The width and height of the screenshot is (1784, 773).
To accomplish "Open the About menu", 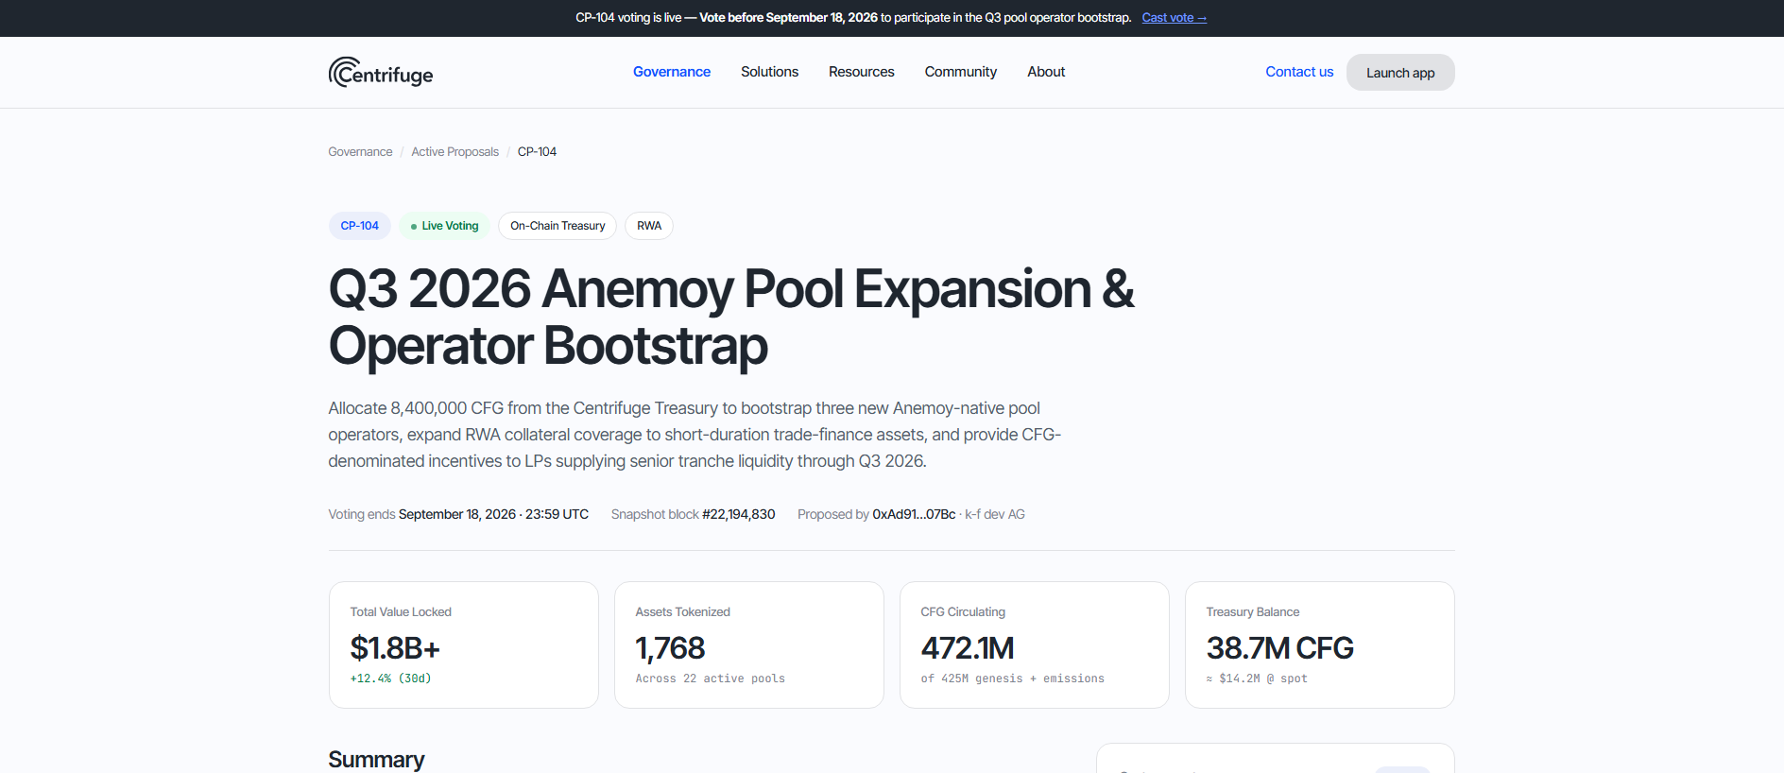I will point(1046,72).
